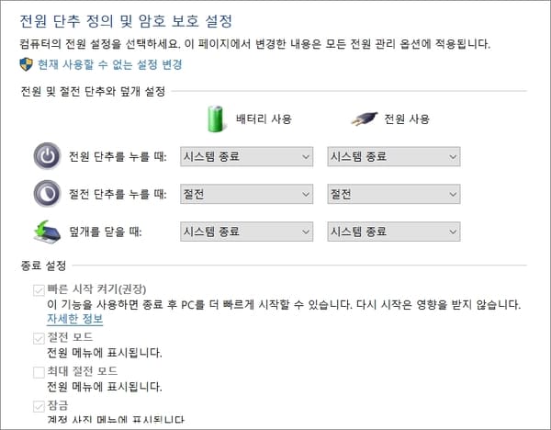
Task: Click the 전원 사용 column label
Action: coord(407,119)
